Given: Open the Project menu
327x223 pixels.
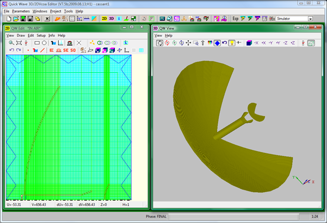Looking at the screenshot, I should (55, 11).
